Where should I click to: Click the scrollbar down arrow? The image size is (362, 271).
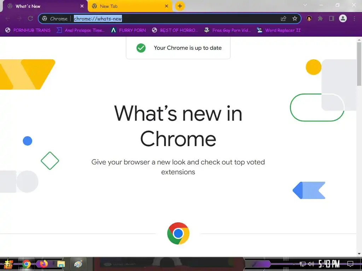359,254
